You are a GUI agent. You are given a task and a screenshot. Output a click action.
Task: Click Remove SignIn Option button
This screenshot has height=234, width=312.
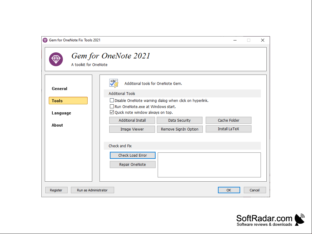click(180, 129)
